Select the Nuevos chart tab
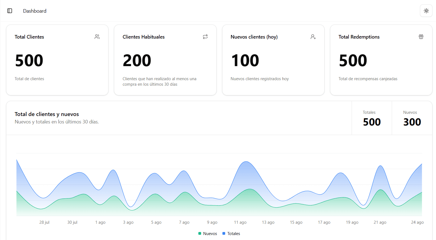This screenshot has width=436, height=240. tap(412, 118)
